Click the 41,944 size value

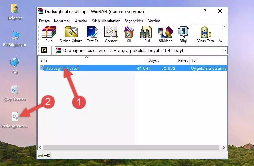[144, 69]
